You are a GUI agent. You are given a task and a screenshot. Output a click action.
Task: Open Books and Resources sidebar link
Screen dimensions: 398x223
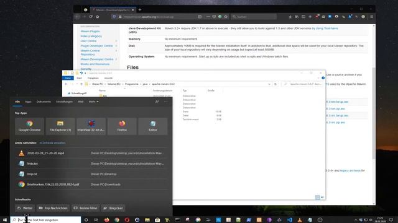pos(95,64)
